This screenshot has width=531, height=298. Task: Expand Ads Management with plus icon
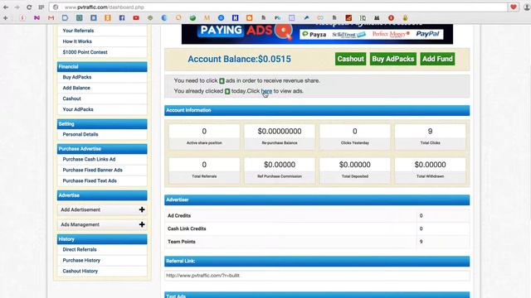pyautogui.click(x=142, y=224)
